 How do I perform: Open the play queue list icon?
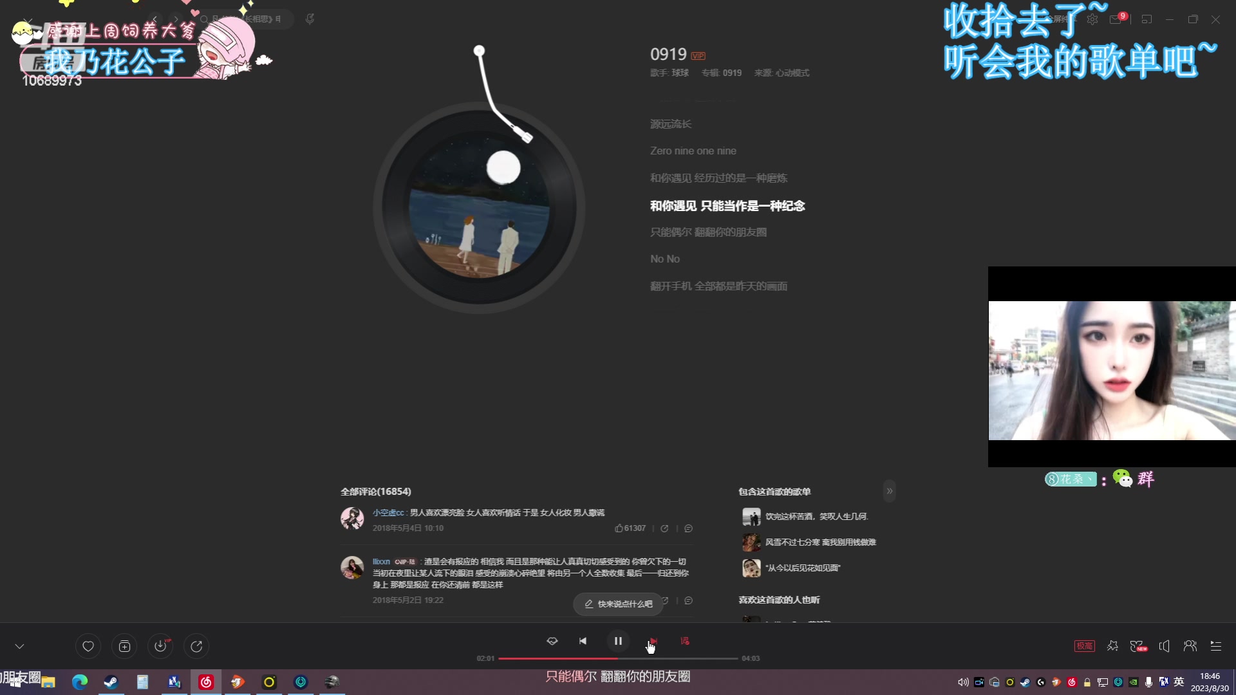click(1216, 646)
